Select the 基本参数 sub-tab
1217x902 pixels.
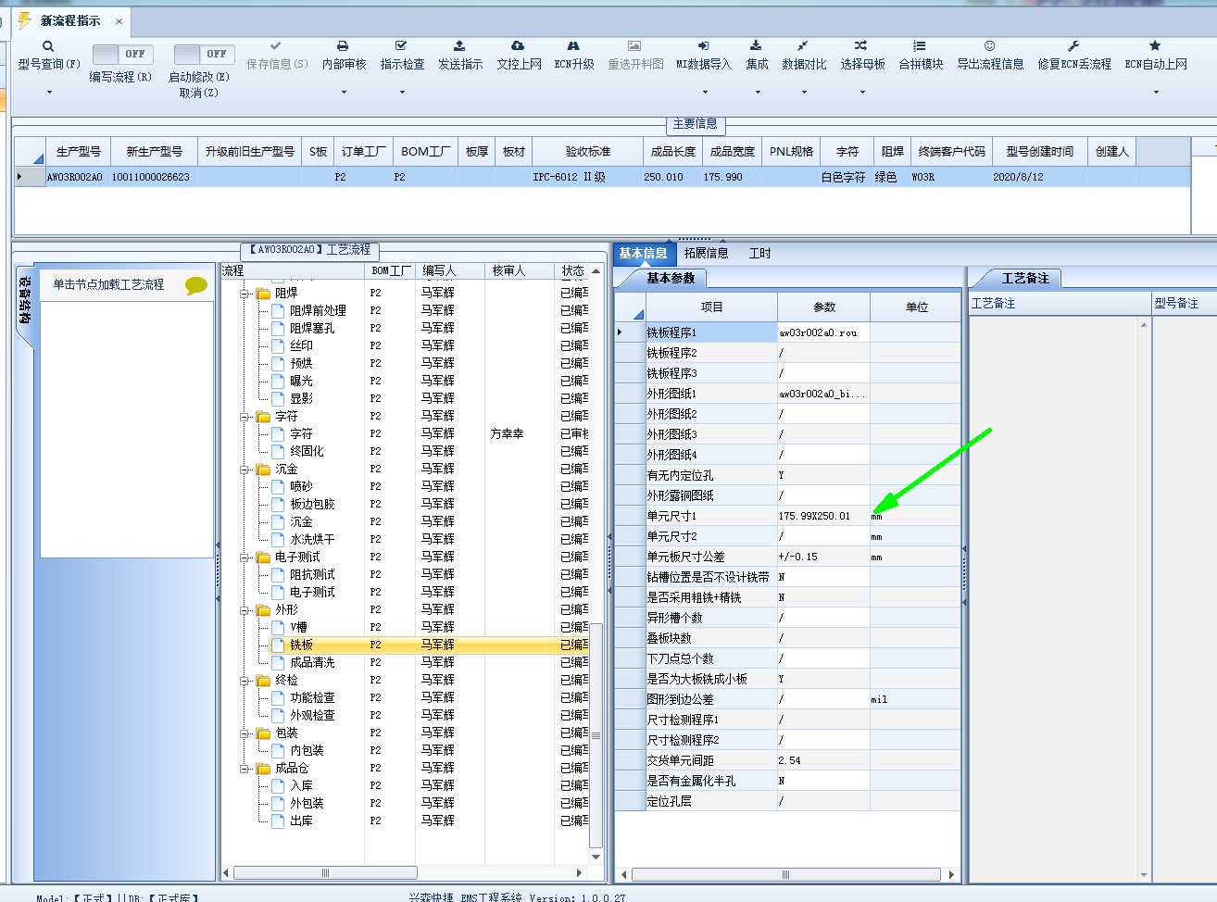[671, 278]
